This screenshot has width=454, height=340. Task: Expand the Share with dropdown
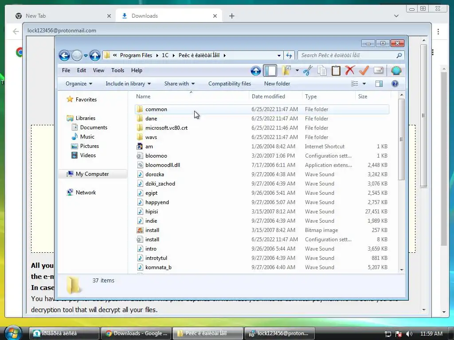(x=180, y=84)
